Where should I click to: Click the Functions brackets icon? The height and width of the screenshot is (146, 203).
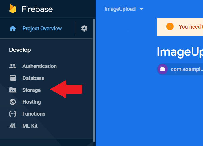point(13,114)
